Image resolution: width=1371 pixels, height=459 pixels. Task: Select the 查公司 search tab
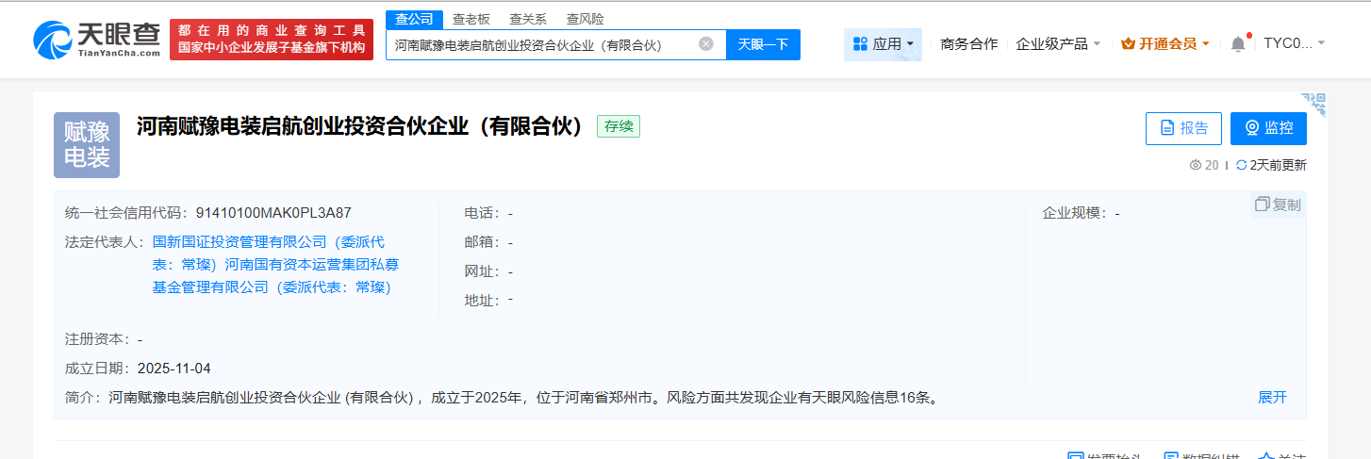coord(414,20)
